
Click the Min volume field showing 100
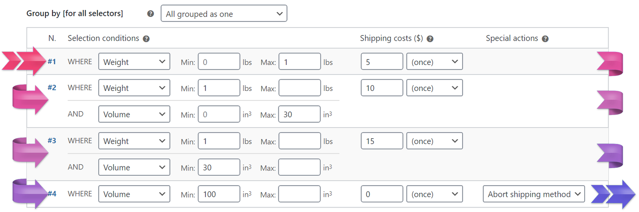219,194
